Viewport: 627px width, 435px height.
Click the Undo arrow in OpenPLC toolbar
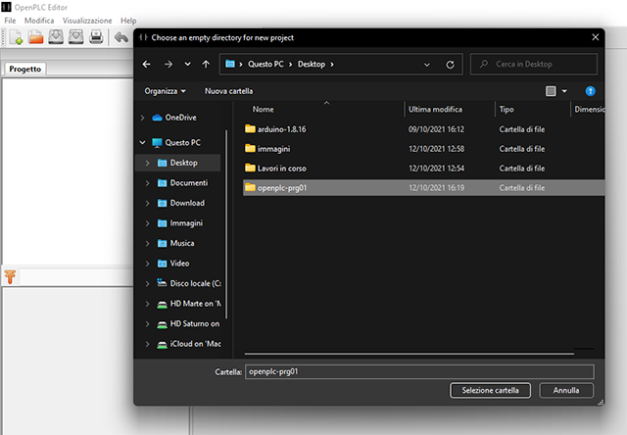click(x=121, y=37)
